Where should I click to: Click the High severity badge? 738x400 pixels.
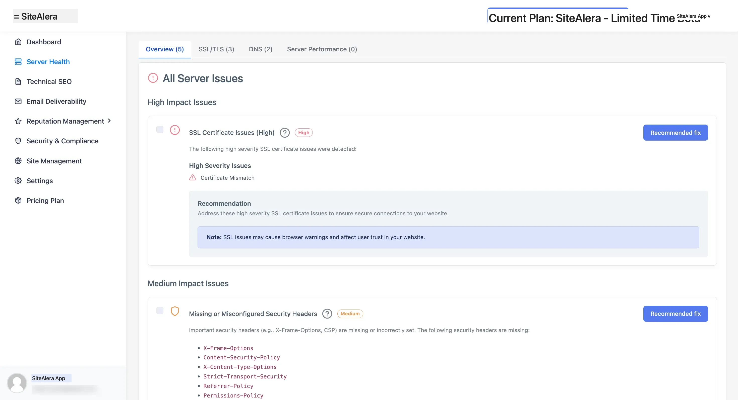(304, 133)
